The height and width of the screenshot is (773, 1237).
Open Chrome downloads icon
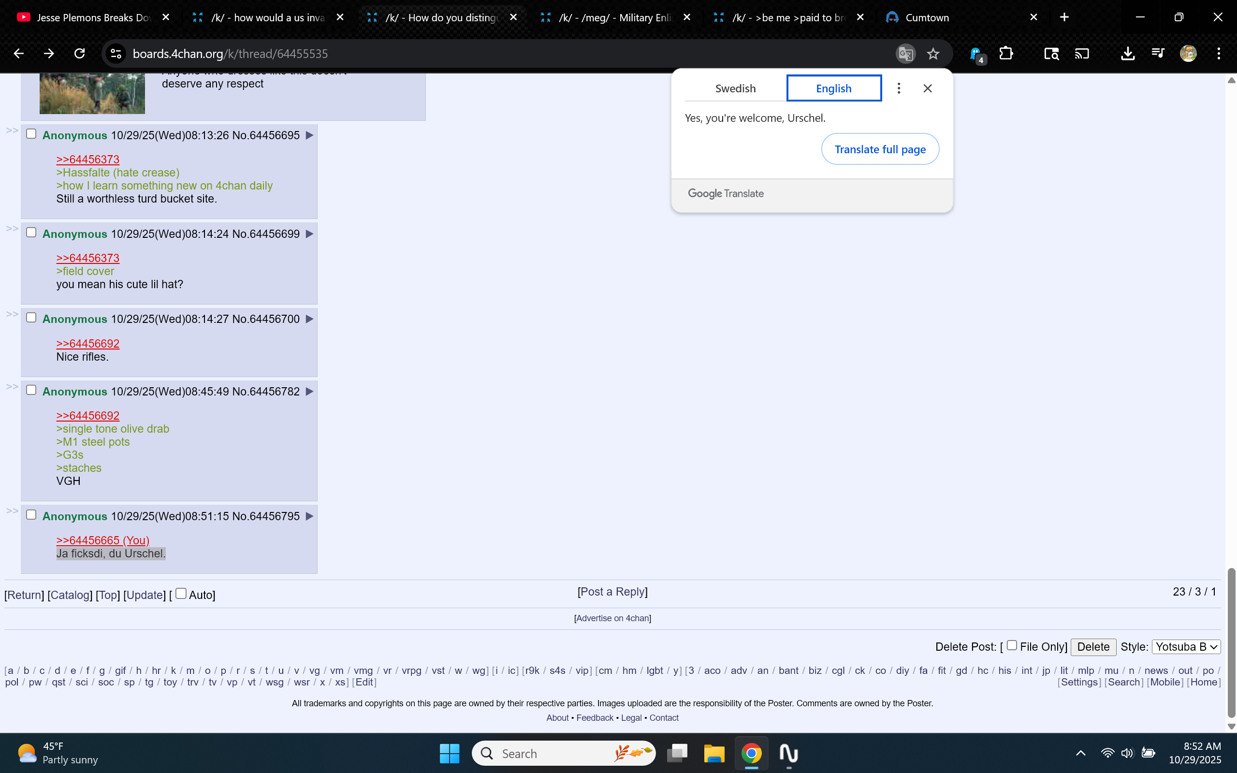point(1128,54)
